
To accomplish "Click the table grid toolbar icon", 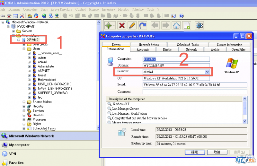I will 15,16.
